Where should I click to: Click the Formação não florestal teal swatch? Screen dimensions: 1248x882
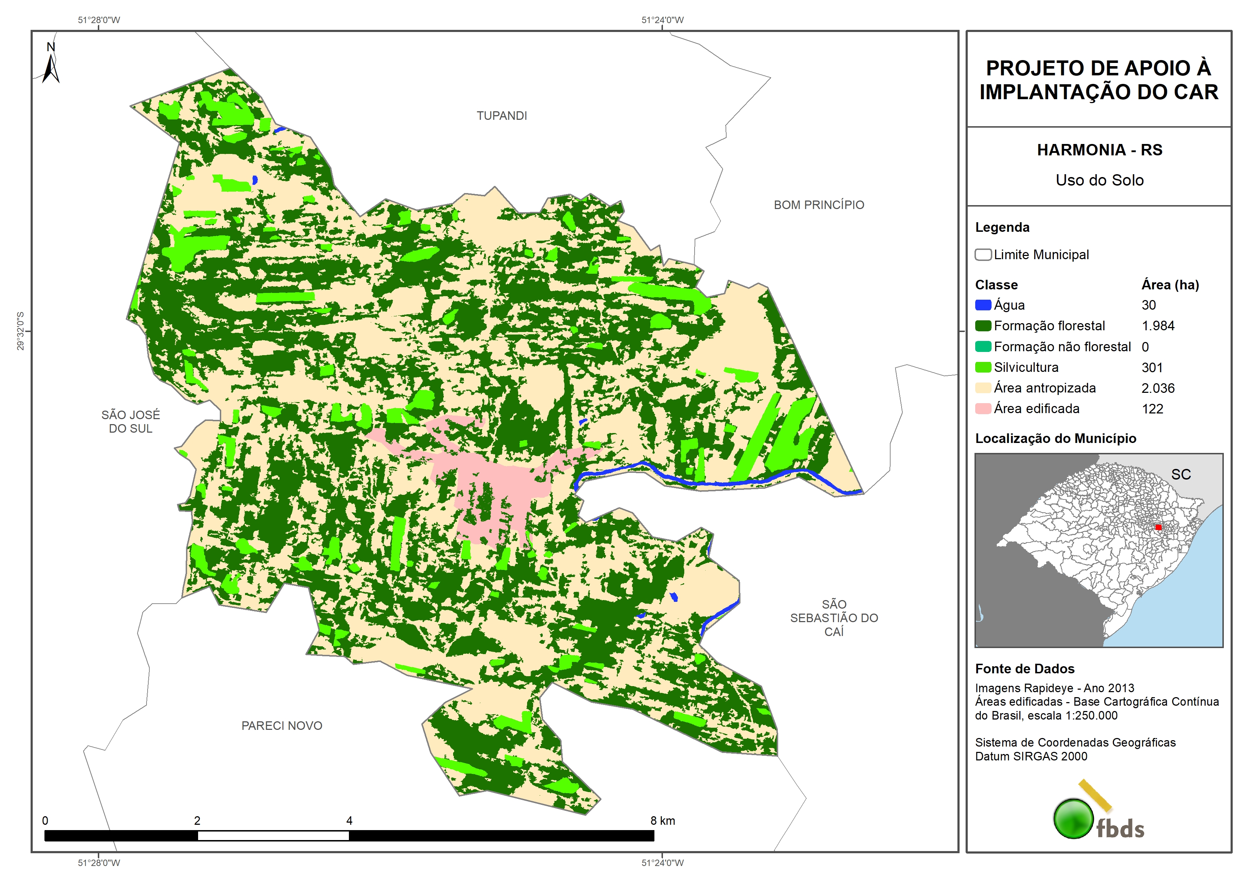click(x=983, y=347)
